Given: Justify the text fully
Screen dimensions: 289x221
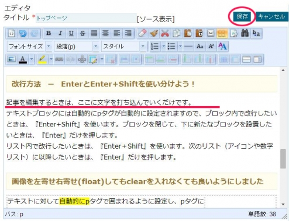Looking at the screenshot, I should pyautogui.click(x=94, y=33).
